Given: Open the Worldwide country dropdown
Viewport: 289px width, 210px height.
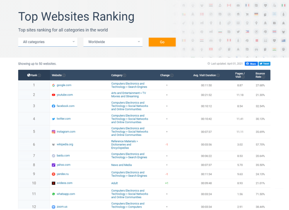Looking at the screenshot, I should tap(113, 42).
